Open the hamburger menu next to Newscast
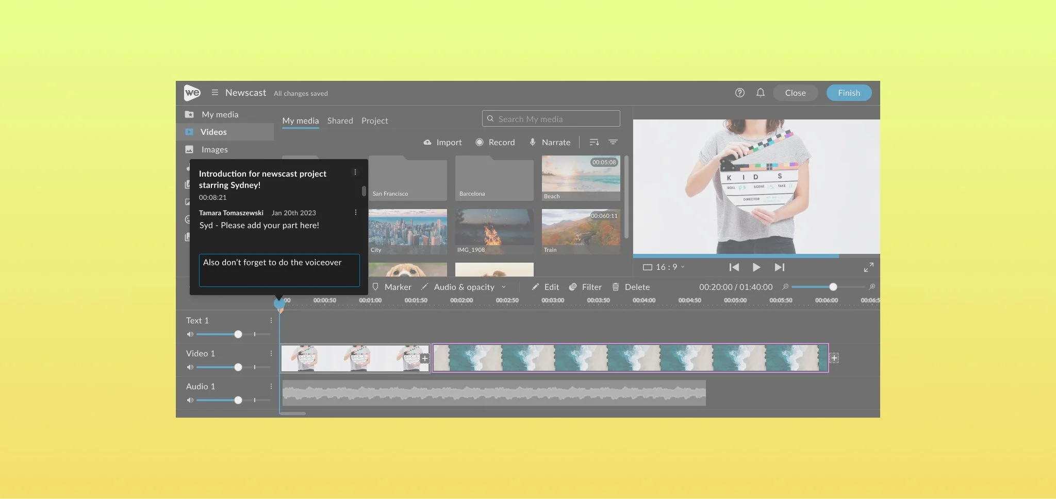This screenshot has height=499, width=1056. [214, 92]
